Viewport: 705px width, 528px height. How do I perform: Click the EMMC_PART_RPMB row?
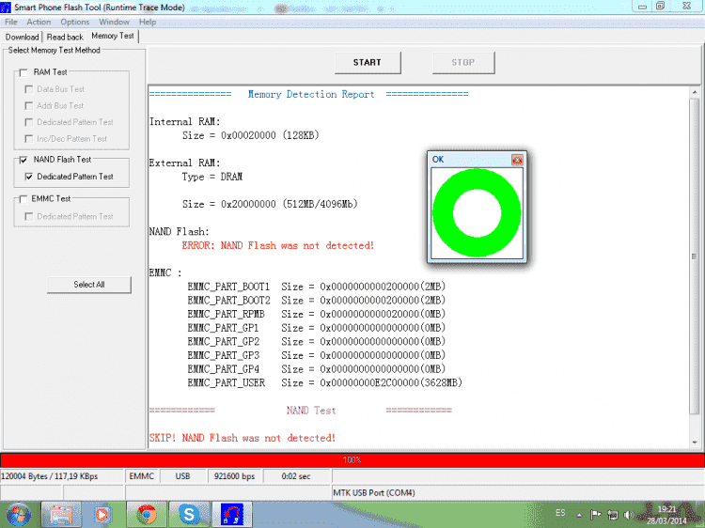click(317, 314)
